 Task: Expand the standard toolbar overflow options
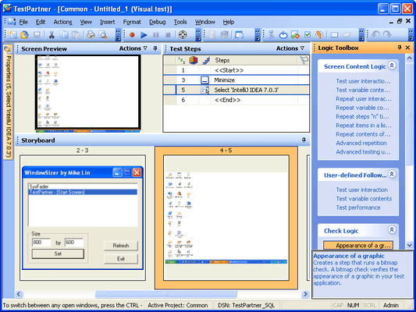(118, 35)
